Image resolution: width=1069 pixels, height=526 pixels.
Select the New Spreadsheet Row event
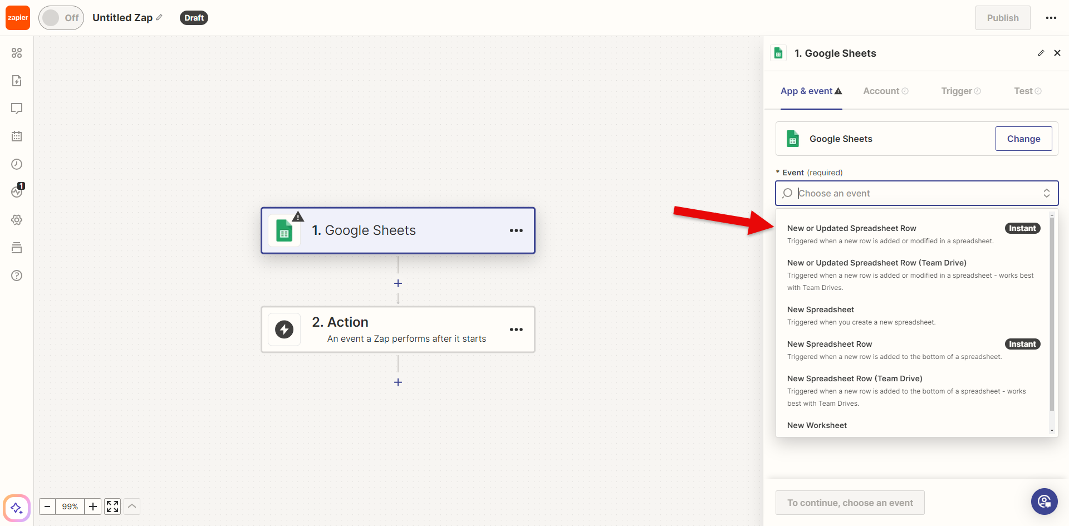tap(913, 350)
